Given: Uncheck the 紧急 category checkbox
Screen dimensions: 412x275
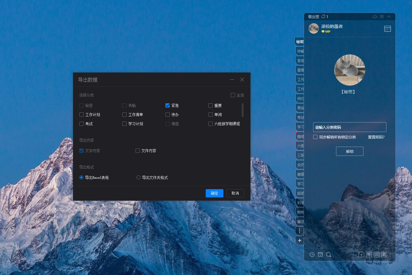Looking at the screenshot, I should click(168, 105).
